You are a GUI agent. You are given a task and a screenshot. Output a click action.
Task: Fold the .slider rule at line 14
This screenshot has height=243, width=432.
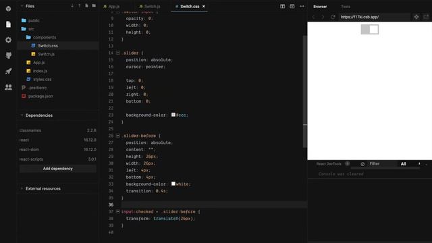(x=117, y=53)
